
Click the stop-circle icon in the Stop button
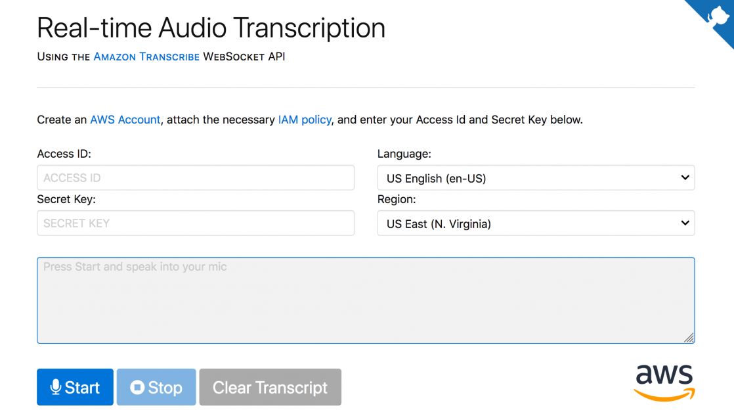pos(139,387)
